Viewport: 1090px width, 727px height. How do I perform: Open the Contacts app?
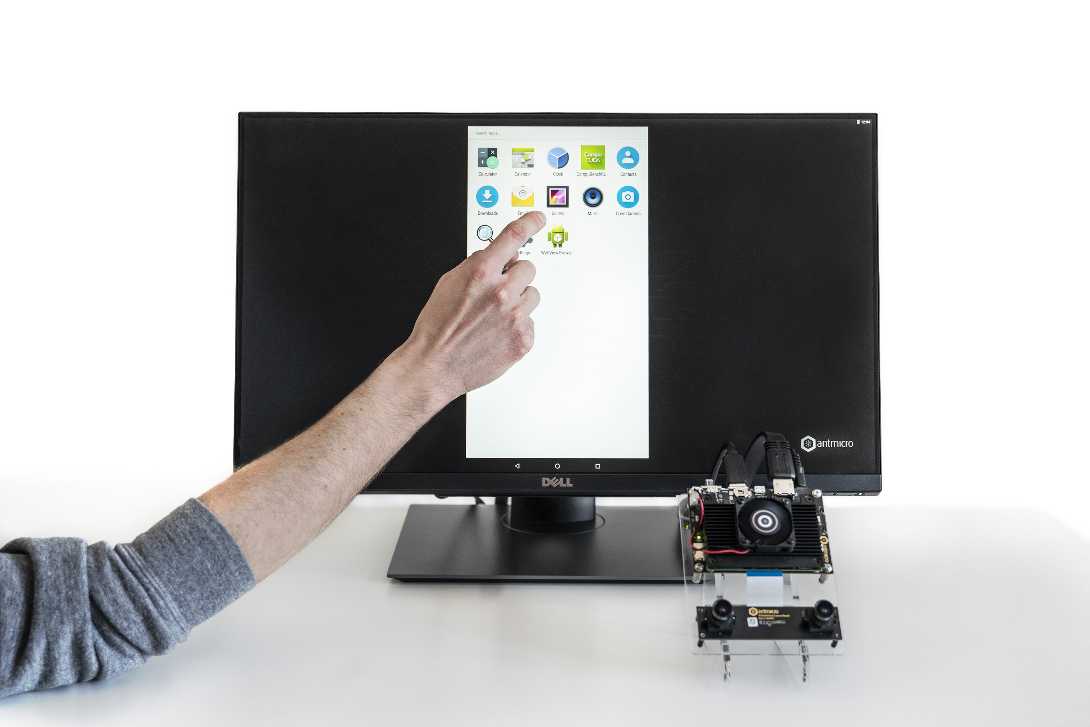click(628, 159)
